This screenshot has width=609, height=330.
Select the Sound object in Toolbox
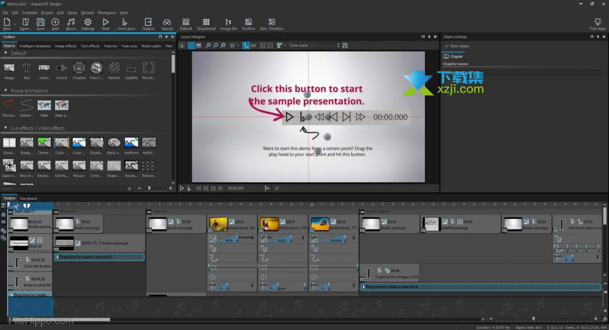tap(61, 71)
